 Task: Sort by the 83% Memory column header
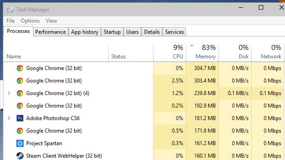click(202, 52)
